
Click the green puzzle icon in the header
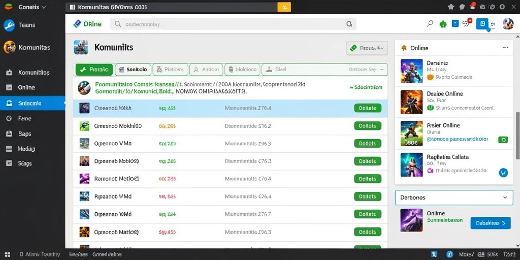[x=443, y=24]
